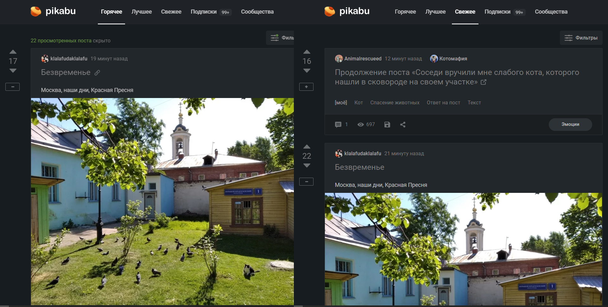Open klalafudaklalafu's profile name in the left window
Image resolution: width=608 pixels, height=307 pixels.
pos(69,59)
